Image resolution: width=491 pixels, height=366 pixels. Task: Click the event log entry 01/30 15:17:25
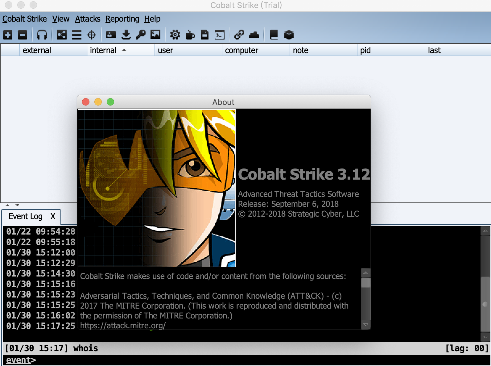pos(41,326)
